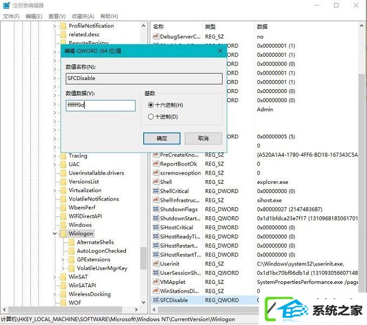Select the AutoLogonChecked subkey
This screenshot has width=367, height=325.
point(102,251)
